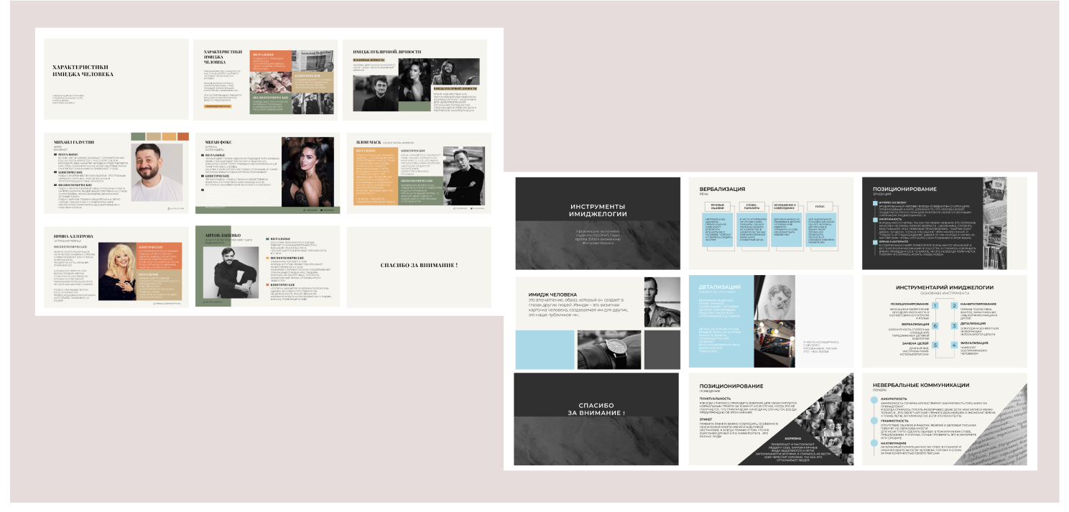Viewport: 1069px width, 512px height.
Task: Pick the dark orange swatch on Галустян slide
Action: tap(183, 136)
